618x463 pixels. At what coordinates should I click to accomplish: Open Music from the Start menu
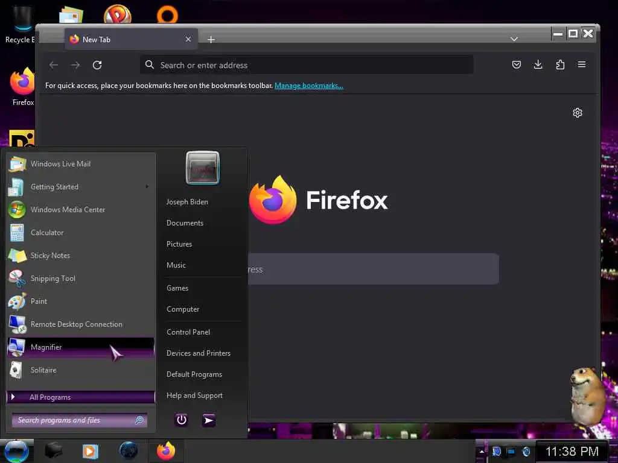click(176, 265)
